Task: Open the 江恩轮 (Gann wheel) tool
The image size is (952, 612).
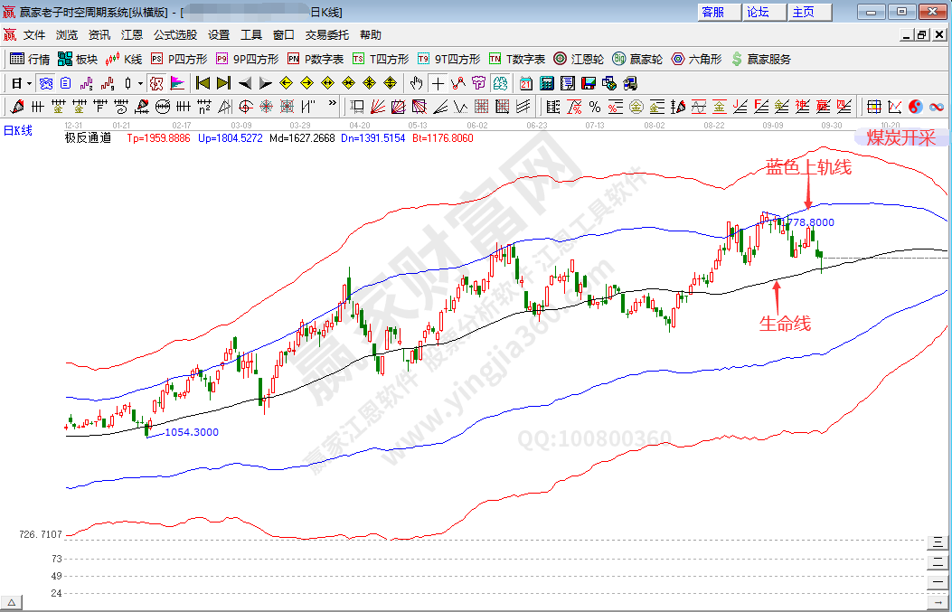Action: click(580, 59)
